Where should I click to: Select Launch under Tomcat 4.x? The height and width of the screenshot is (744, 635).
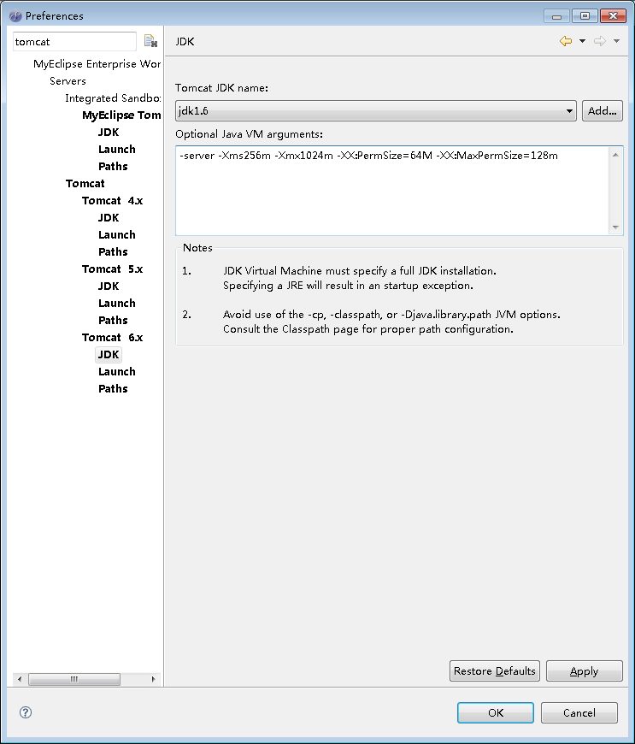[117, 235]
